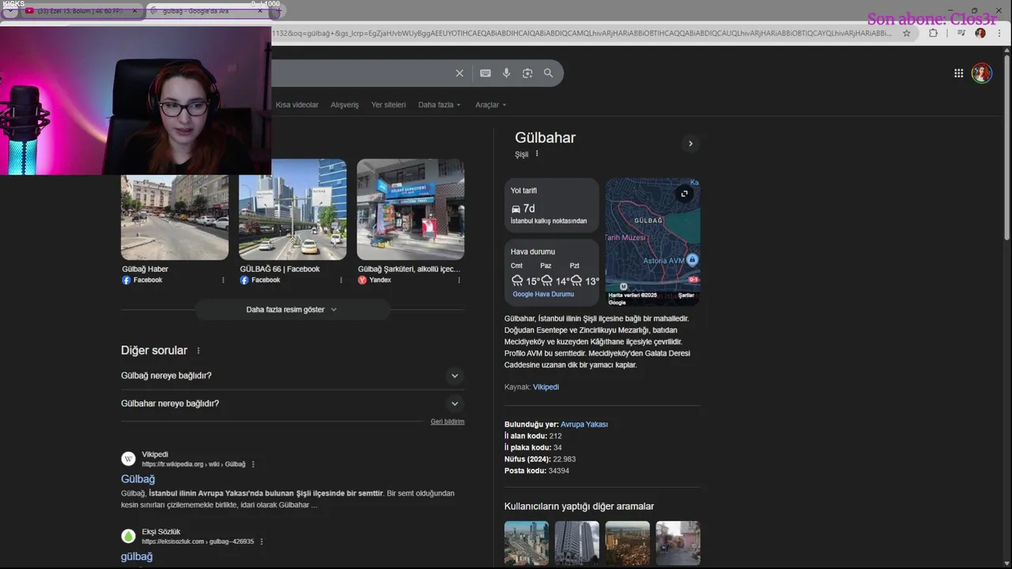Select the gülbağ Google search tab
The width and height of the screenshot is (1012, 569).
coord(207,11)
